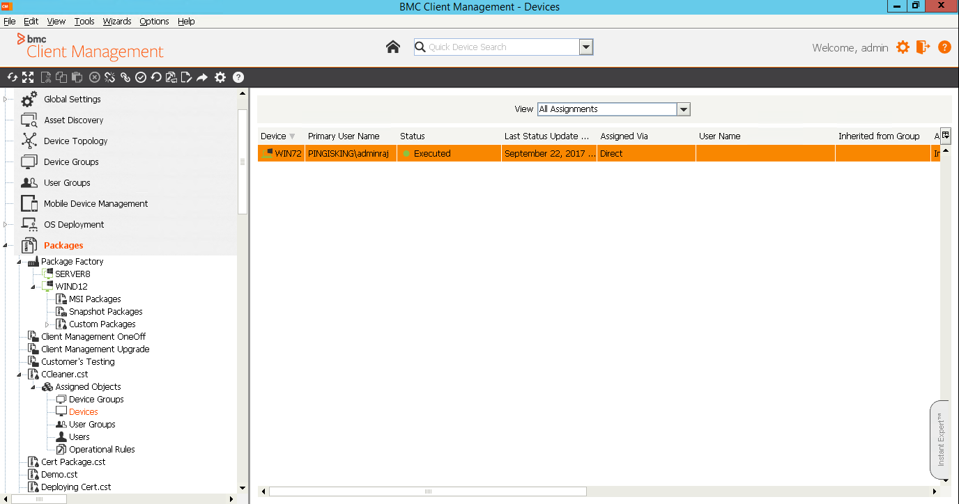The width and height of the screenshot is (959, 504).
Task: Go to Home via house icon
Action: point(393,47)
